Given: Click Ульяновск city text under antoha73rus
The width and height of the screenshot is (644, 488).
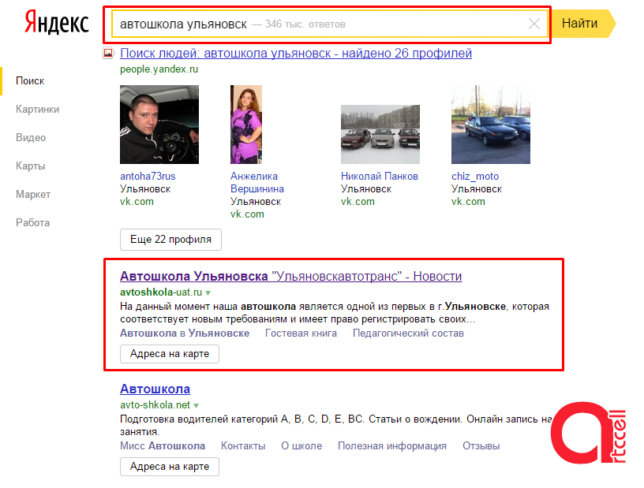Looking at the screenshot, I should 145,188.
